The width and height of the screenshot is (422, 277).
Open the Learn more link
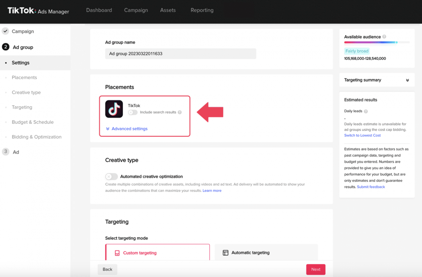[212, 191]
